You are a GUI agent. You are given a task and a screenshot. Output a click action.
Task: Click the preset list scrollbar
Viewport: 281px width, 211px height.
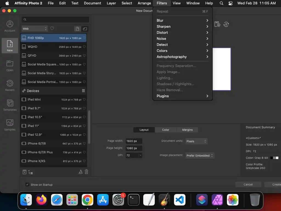click(x=89, y=127)
